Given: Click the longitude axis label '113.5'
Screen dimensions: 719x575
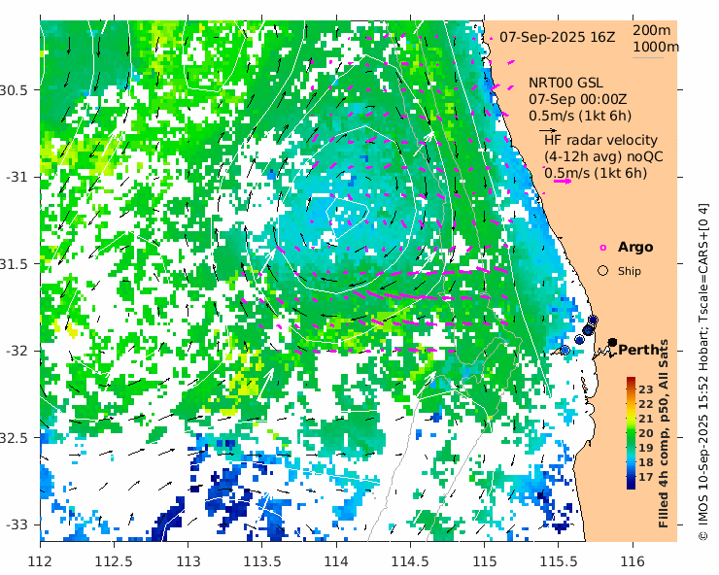Looking at the screenshot, I should click(x=261, y=561).
